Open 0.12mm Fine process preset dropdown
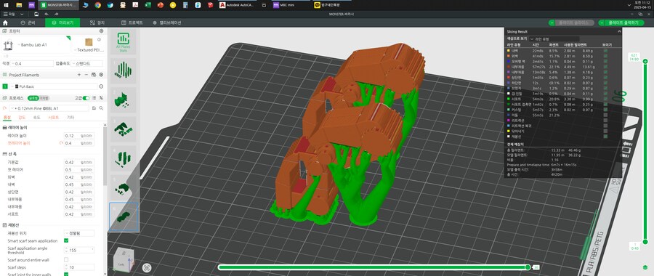The width and height of the screenshot is (654, 276). [x=49, y=108]
